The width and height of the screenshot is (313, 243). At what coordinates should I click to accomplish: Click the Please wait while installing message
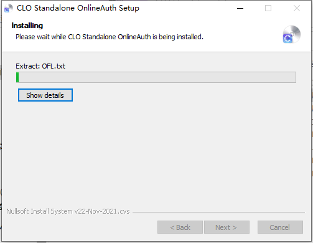pos(110,37)
